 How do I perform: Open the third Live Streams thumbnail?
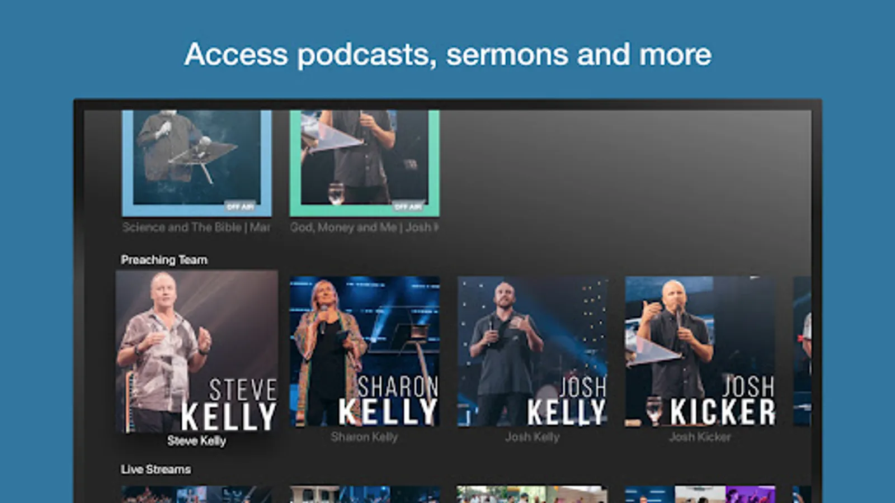pyautogui.click(x=533, y=494)
